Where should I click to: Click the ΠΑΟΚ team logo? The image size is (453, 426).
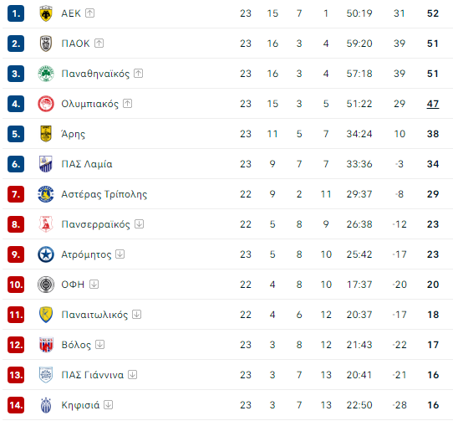pos(46,44)
